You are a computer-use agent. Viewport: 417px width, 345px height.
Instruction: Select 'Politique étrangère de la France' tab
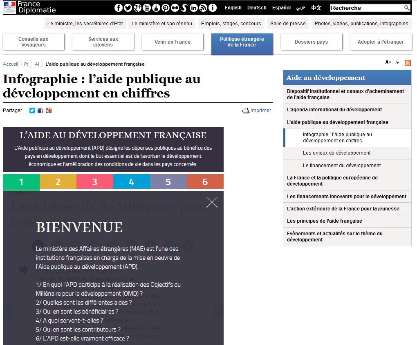(242, 43)
